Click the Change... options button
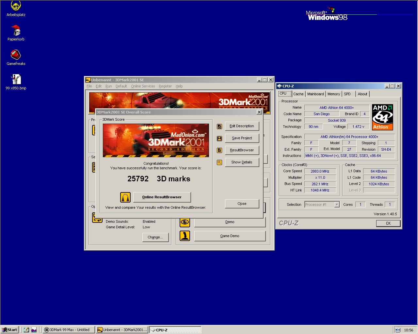Screen dimensions: 418x334 (155, 237)
